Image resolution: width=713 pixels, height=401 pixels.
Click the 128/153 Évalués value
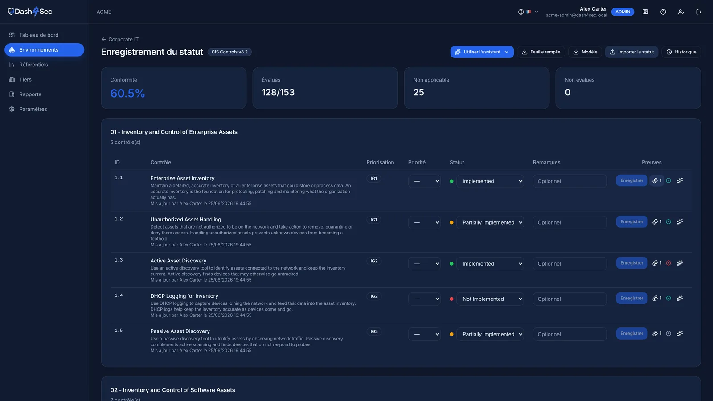pos(278,92)
